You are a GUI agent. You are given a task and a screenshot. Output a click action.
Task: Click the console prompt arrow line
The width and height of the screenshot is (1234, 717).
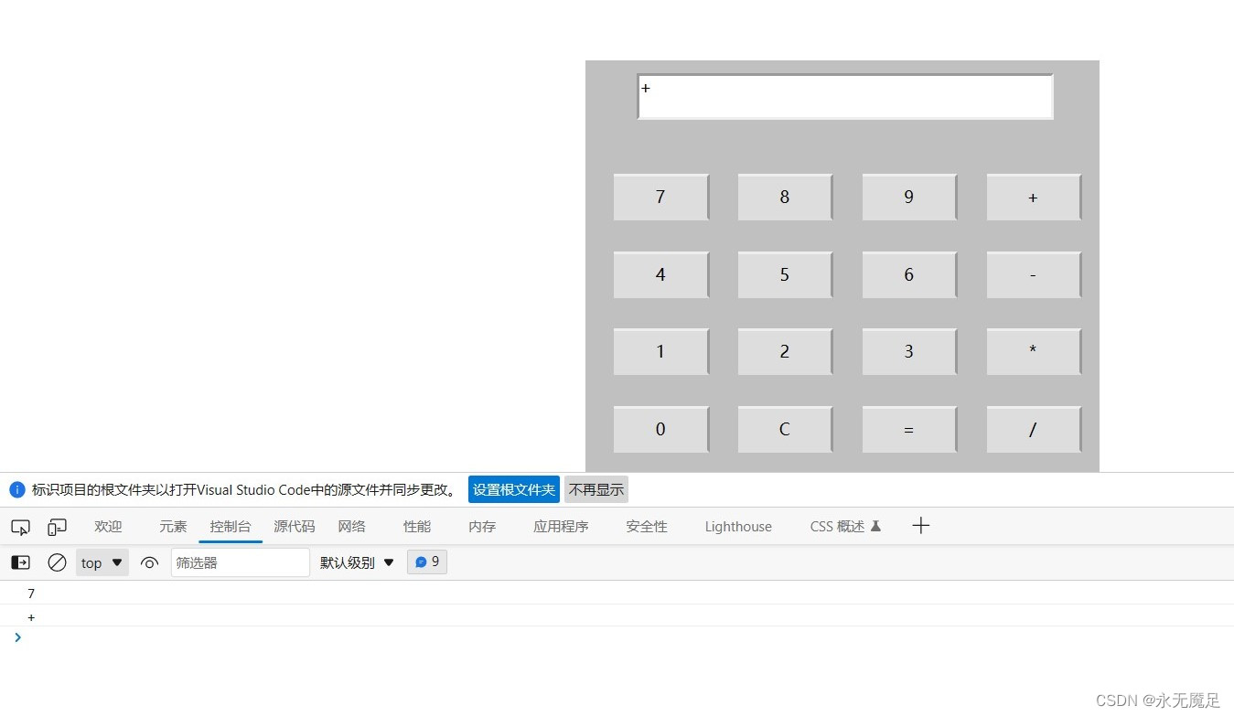click(x=617, y=637)
